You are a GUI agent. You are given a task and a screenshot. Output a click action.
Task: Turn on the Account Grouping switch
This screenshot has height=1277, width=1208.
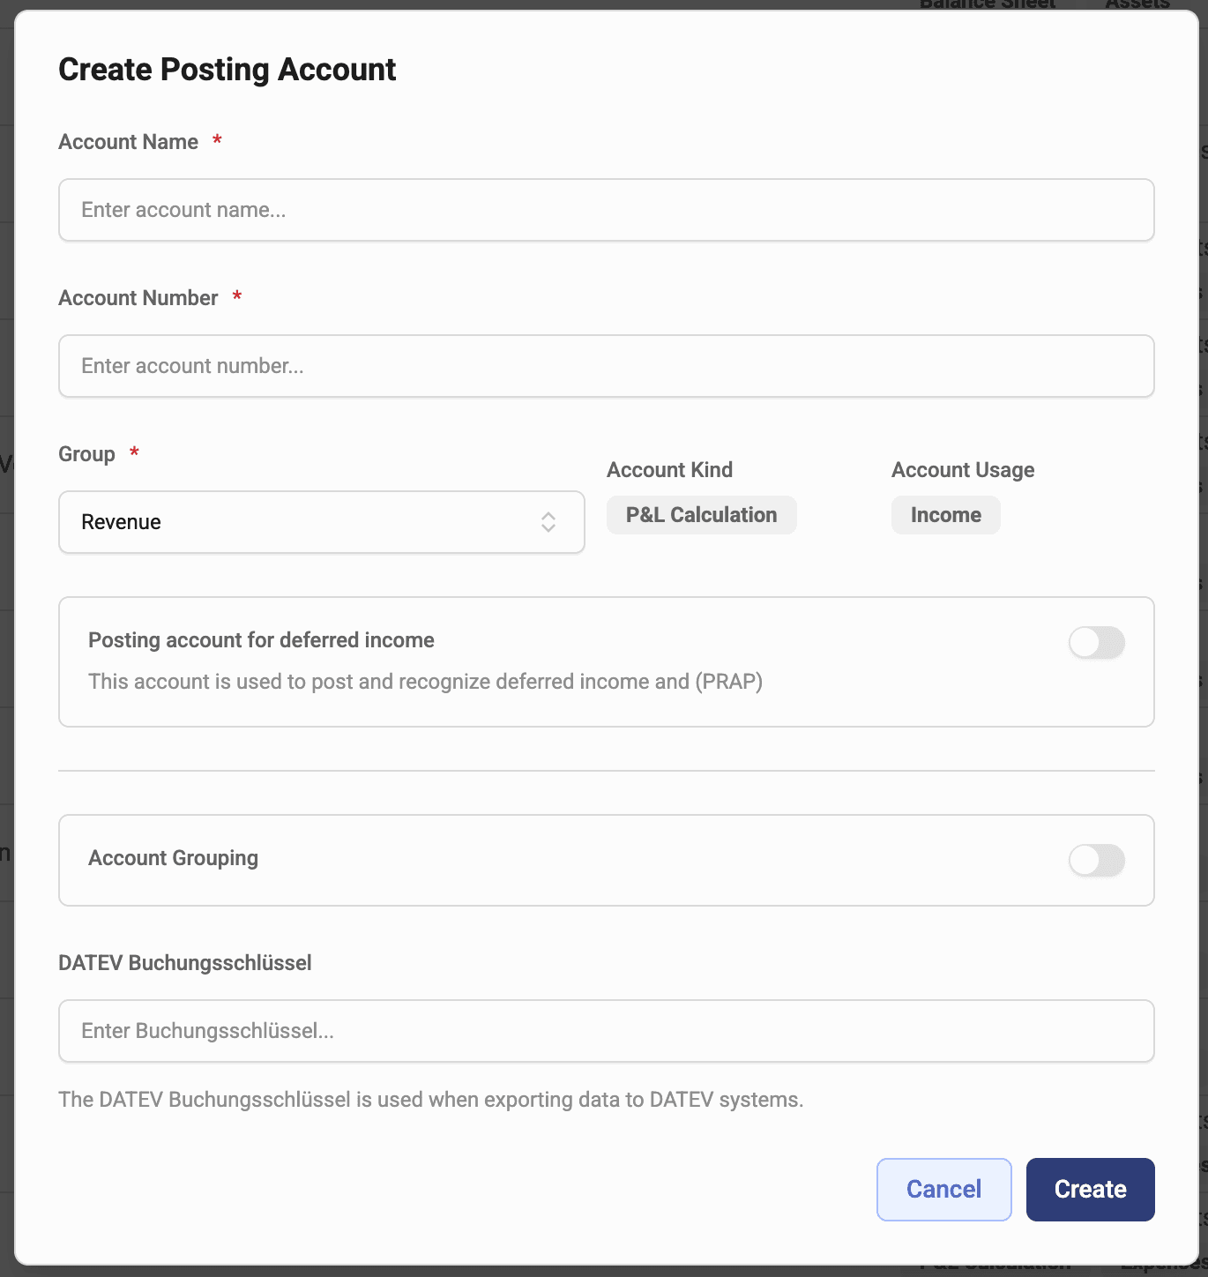pyautogui.click(x=1096, y=860)
